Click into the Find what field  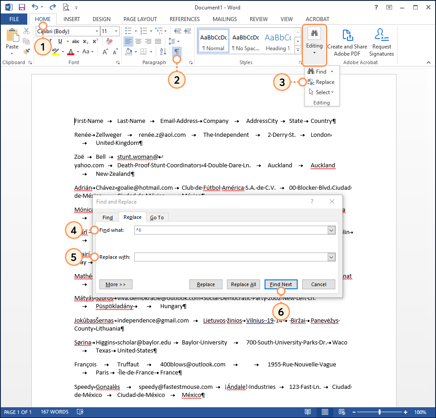pos(231,230)
